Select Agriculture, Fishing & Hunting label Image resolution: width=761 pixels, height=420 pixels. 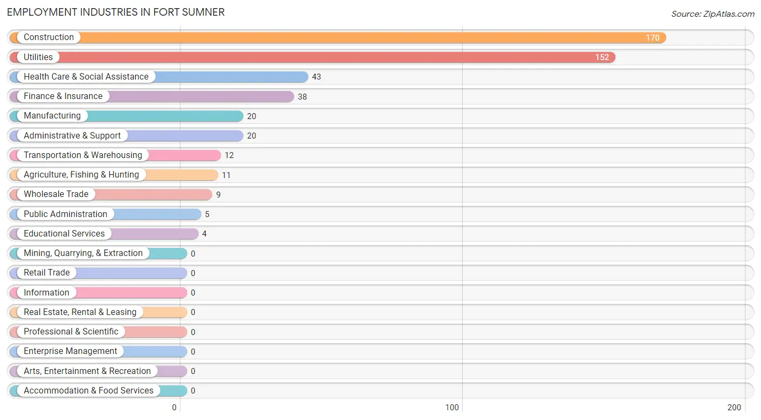click(81, 174)
